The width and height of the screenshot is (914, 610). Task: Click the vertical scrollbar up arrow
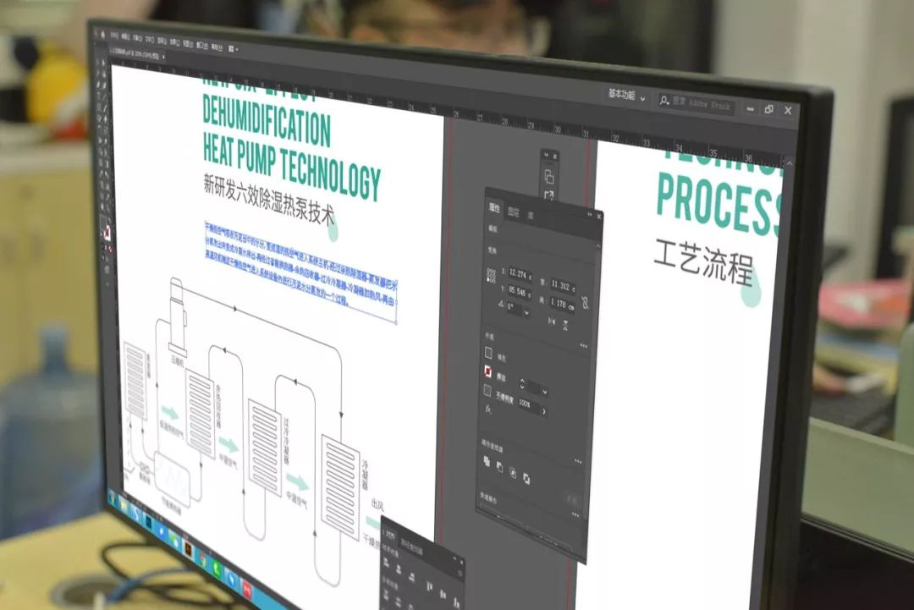pyautogui.click(x=789, y=164)
